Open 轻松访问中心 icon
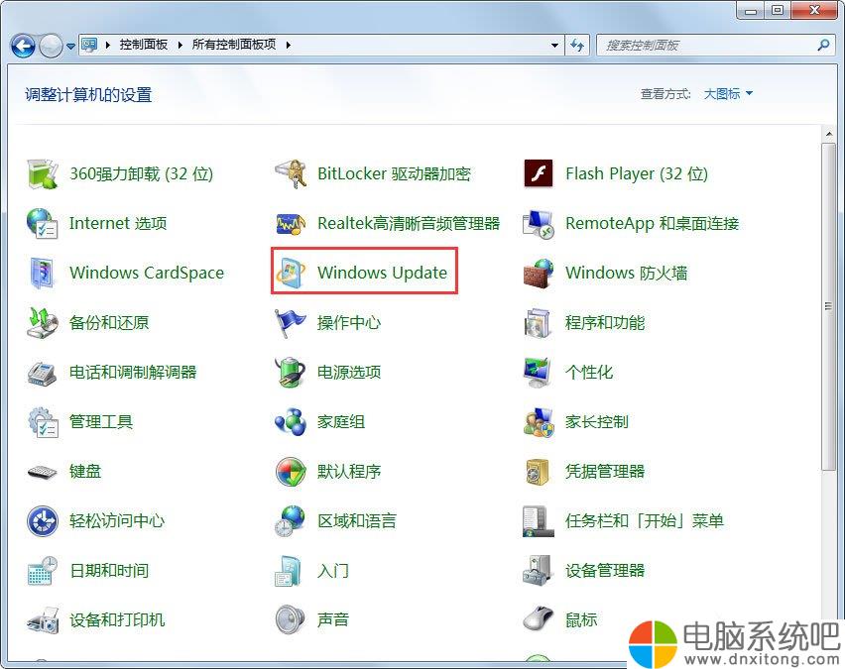 (x=42, y=521)
